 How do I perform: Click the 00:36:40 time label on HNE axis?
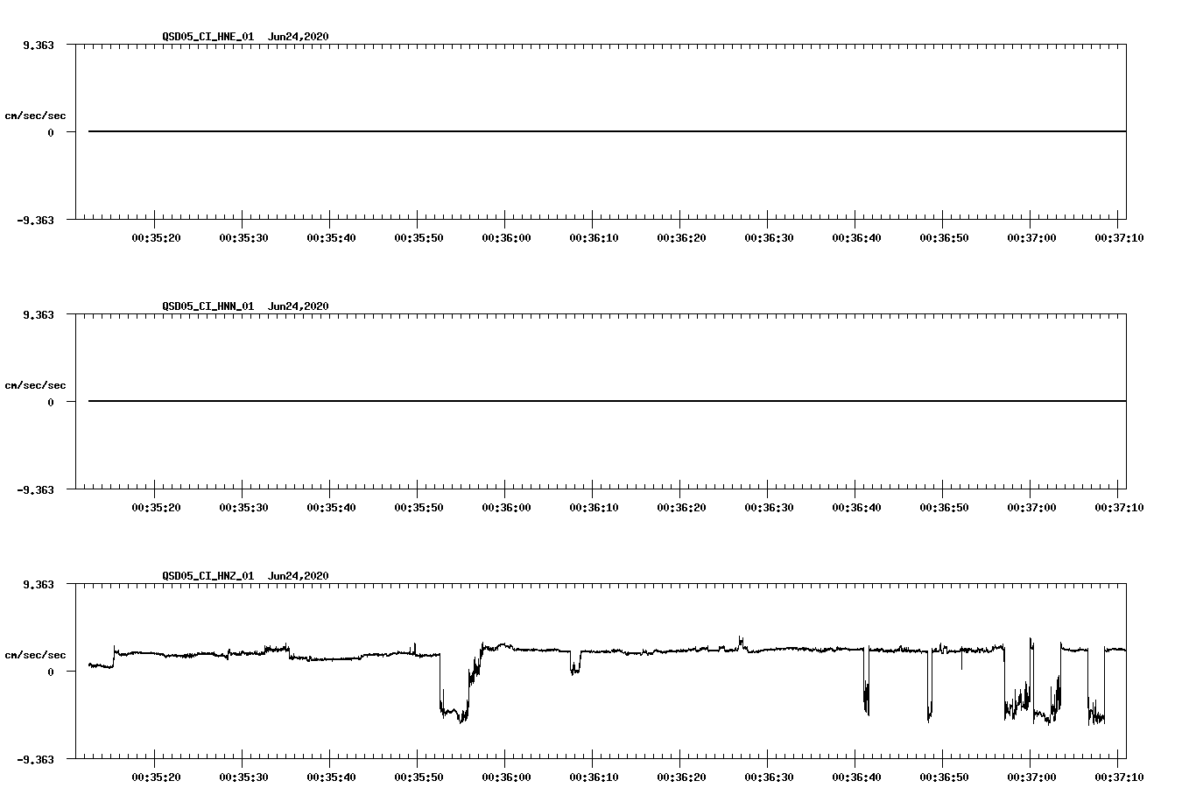856,237
